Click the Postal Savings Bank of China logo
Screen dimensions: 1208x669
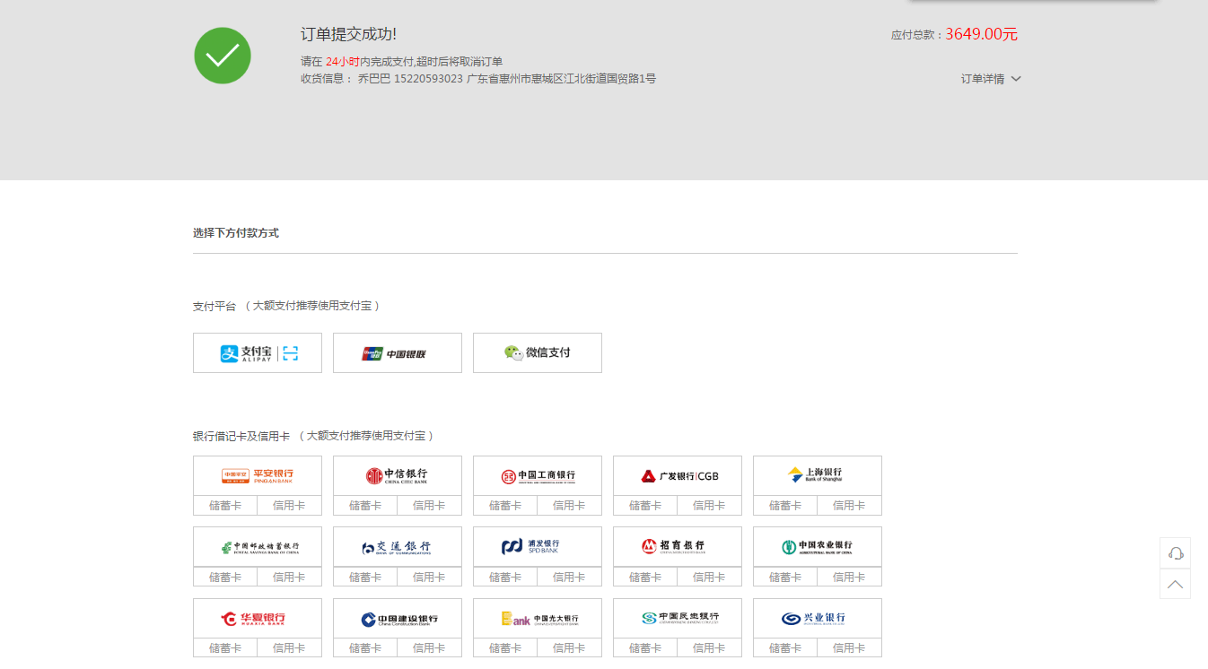tap(258, 546)
